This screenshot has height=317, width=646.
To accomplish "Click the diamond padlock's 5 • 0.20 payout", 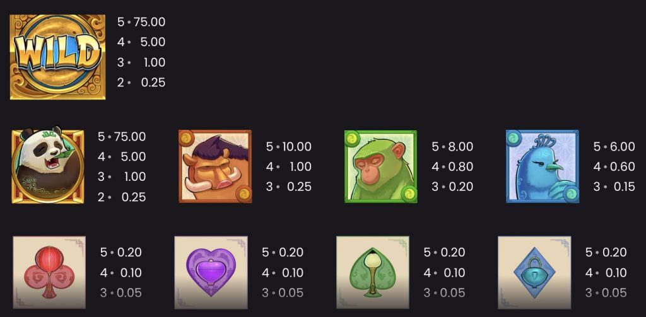I will [x=606, y=253].
